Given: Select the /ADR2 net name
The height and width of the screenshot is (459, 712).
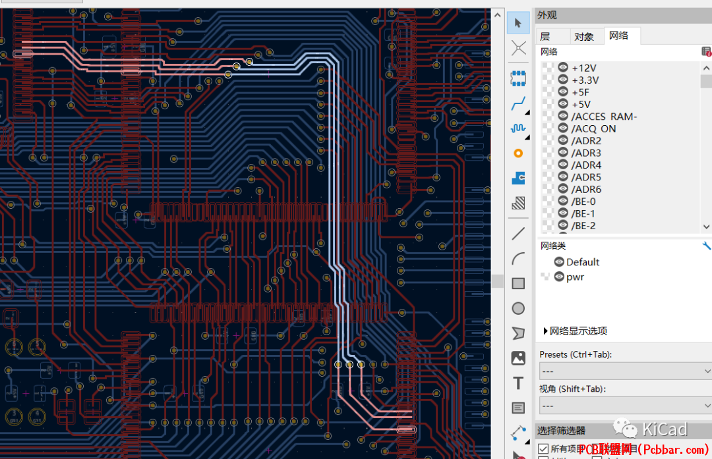Looking at the screenshot, I should click(x=586, y=141).
